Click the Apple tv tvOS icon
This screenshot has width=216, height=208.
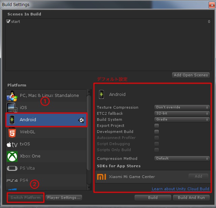(x=12, y=144)
